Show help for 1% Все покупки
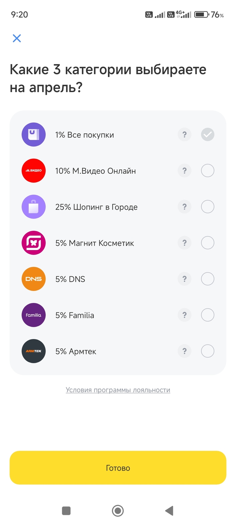The height and width of the screenshot is (525, 236). 184,135
